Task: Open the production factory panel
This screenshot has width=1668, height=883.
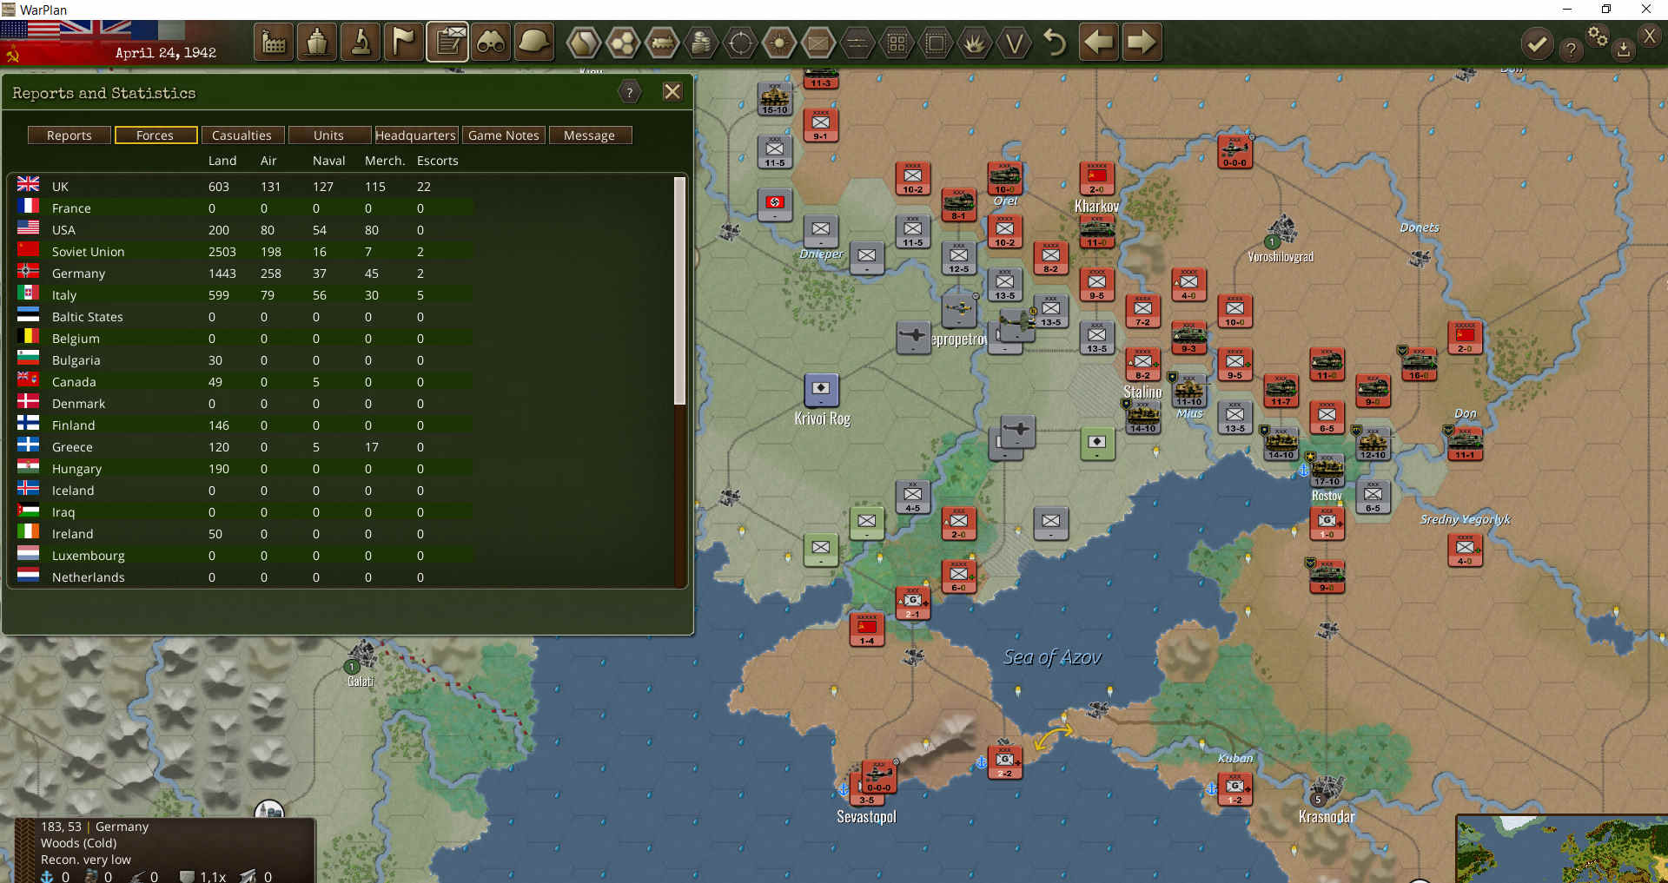Action: 274,42
